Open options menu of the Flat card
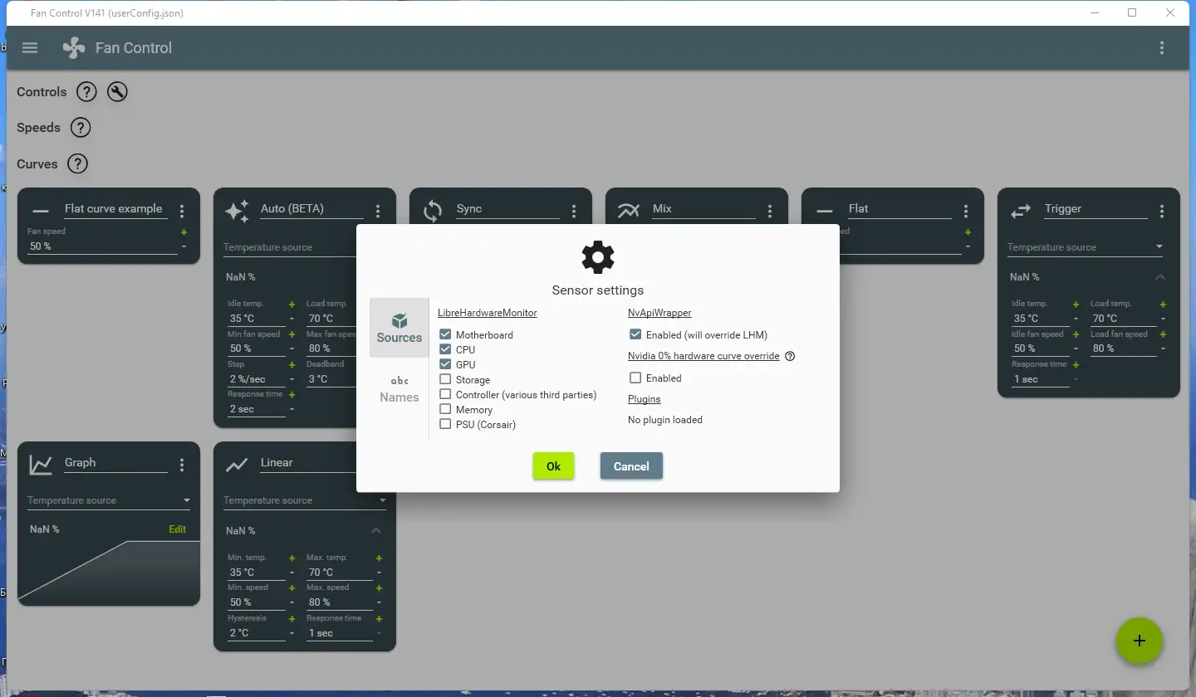The height and width of the screenshot is (697, 1196). pyautogui.click(x=966, y=212)
